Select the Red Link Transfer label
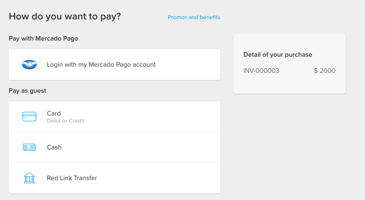Screen dimensions: 365x200 (72, 178)
